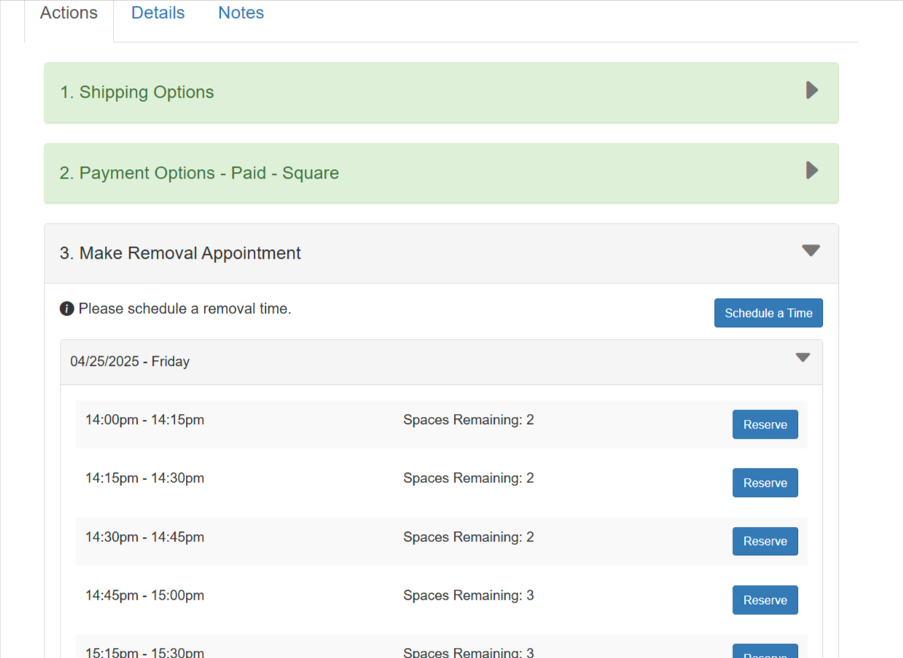Reserve the 14:15pm - 14:30pm slot

[765, 483]
